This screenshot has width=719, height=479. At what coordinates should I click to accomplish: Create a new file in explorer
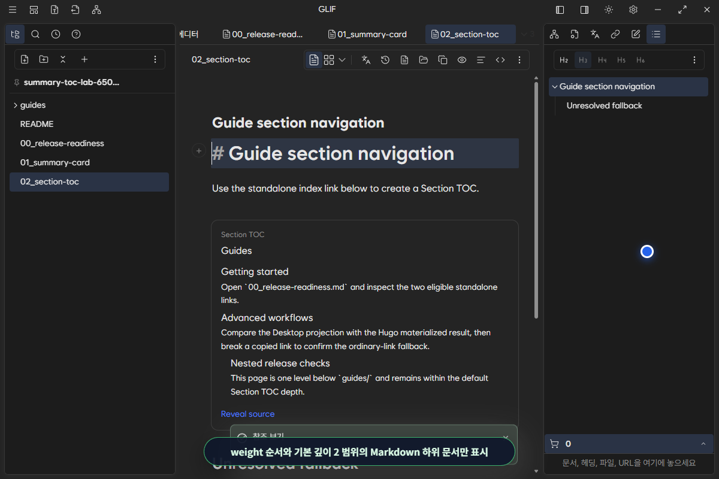(25, 59)
